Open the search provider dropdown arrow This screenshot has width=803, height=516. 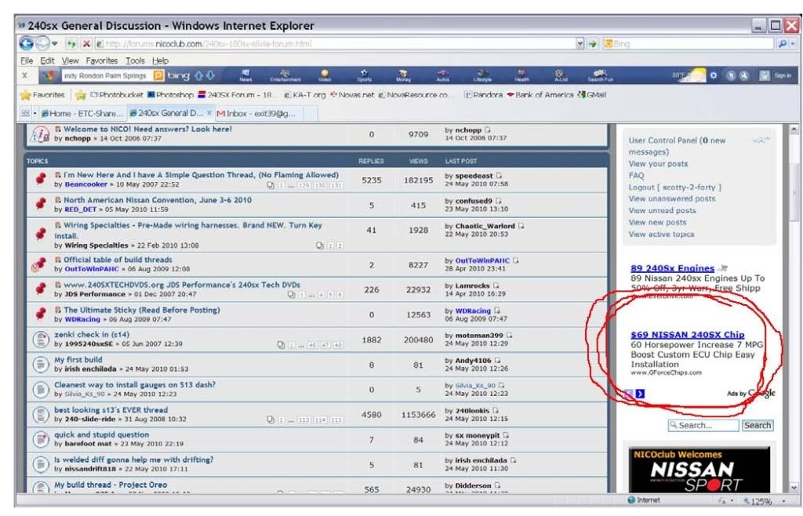793,44
